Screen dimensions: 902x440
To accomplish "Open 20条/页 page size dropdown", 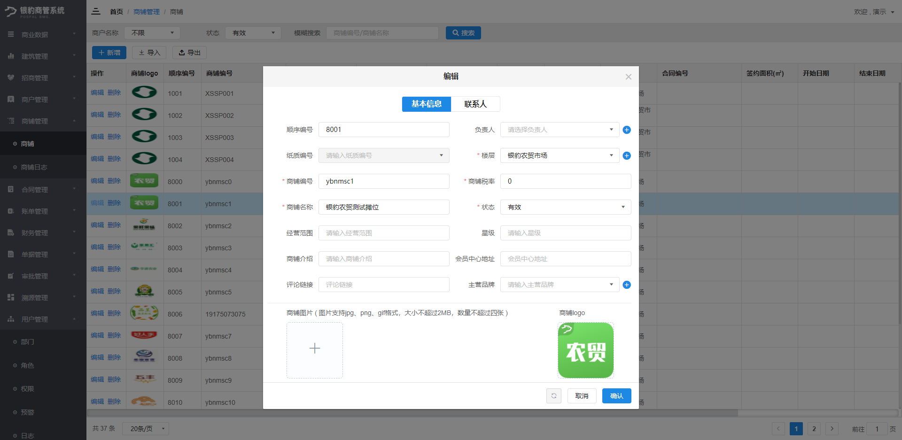I will pyautogui.click(x=146, y=429).
